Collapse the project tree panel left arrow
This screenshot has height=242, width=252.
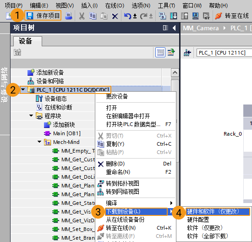click(x=174, y=28)
